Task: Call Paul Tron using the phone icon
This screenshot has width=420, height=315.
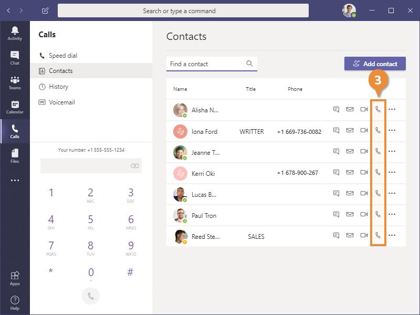Action: pyautogui.click(x=378, y=214)
